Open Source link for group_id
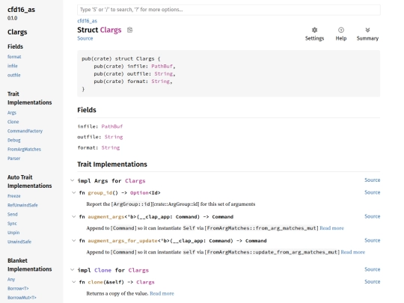The height and width of the screenshot is (303, 404). click(373, 192)
